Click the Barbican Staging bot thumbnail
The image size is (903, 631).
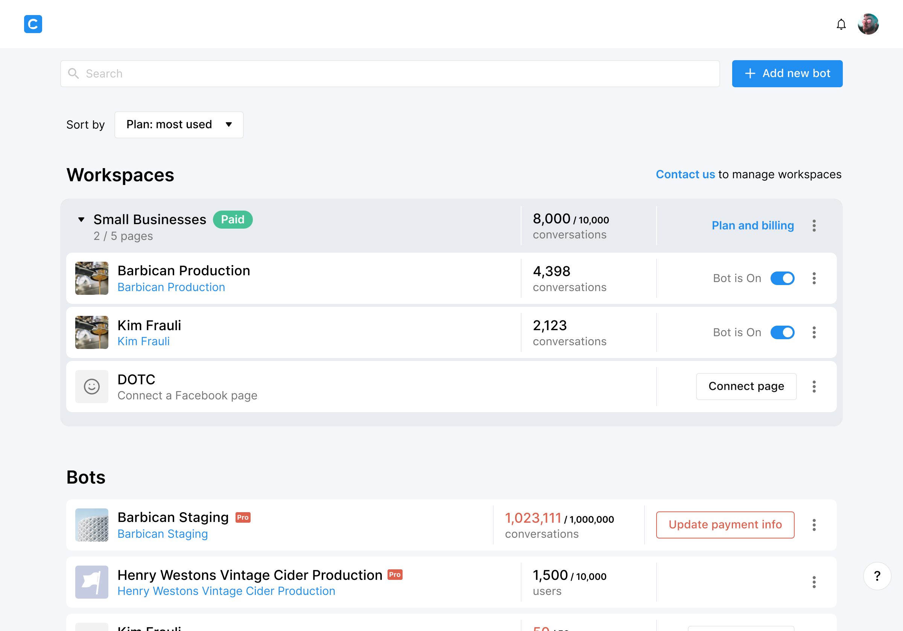click(x=92, y=525)
